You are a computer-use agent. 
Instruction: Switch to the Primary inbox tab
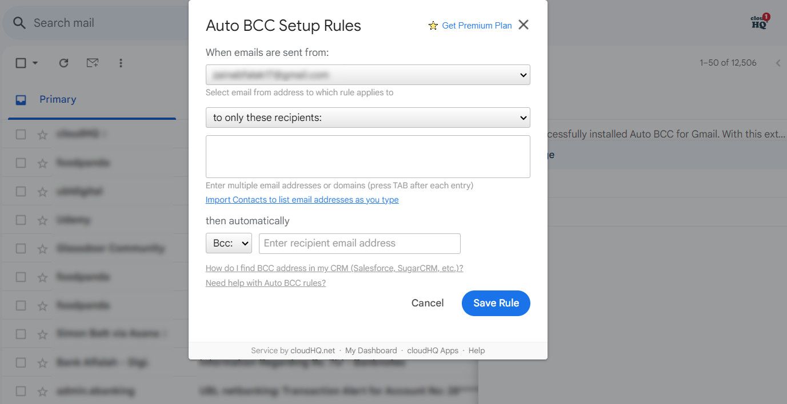58,99
